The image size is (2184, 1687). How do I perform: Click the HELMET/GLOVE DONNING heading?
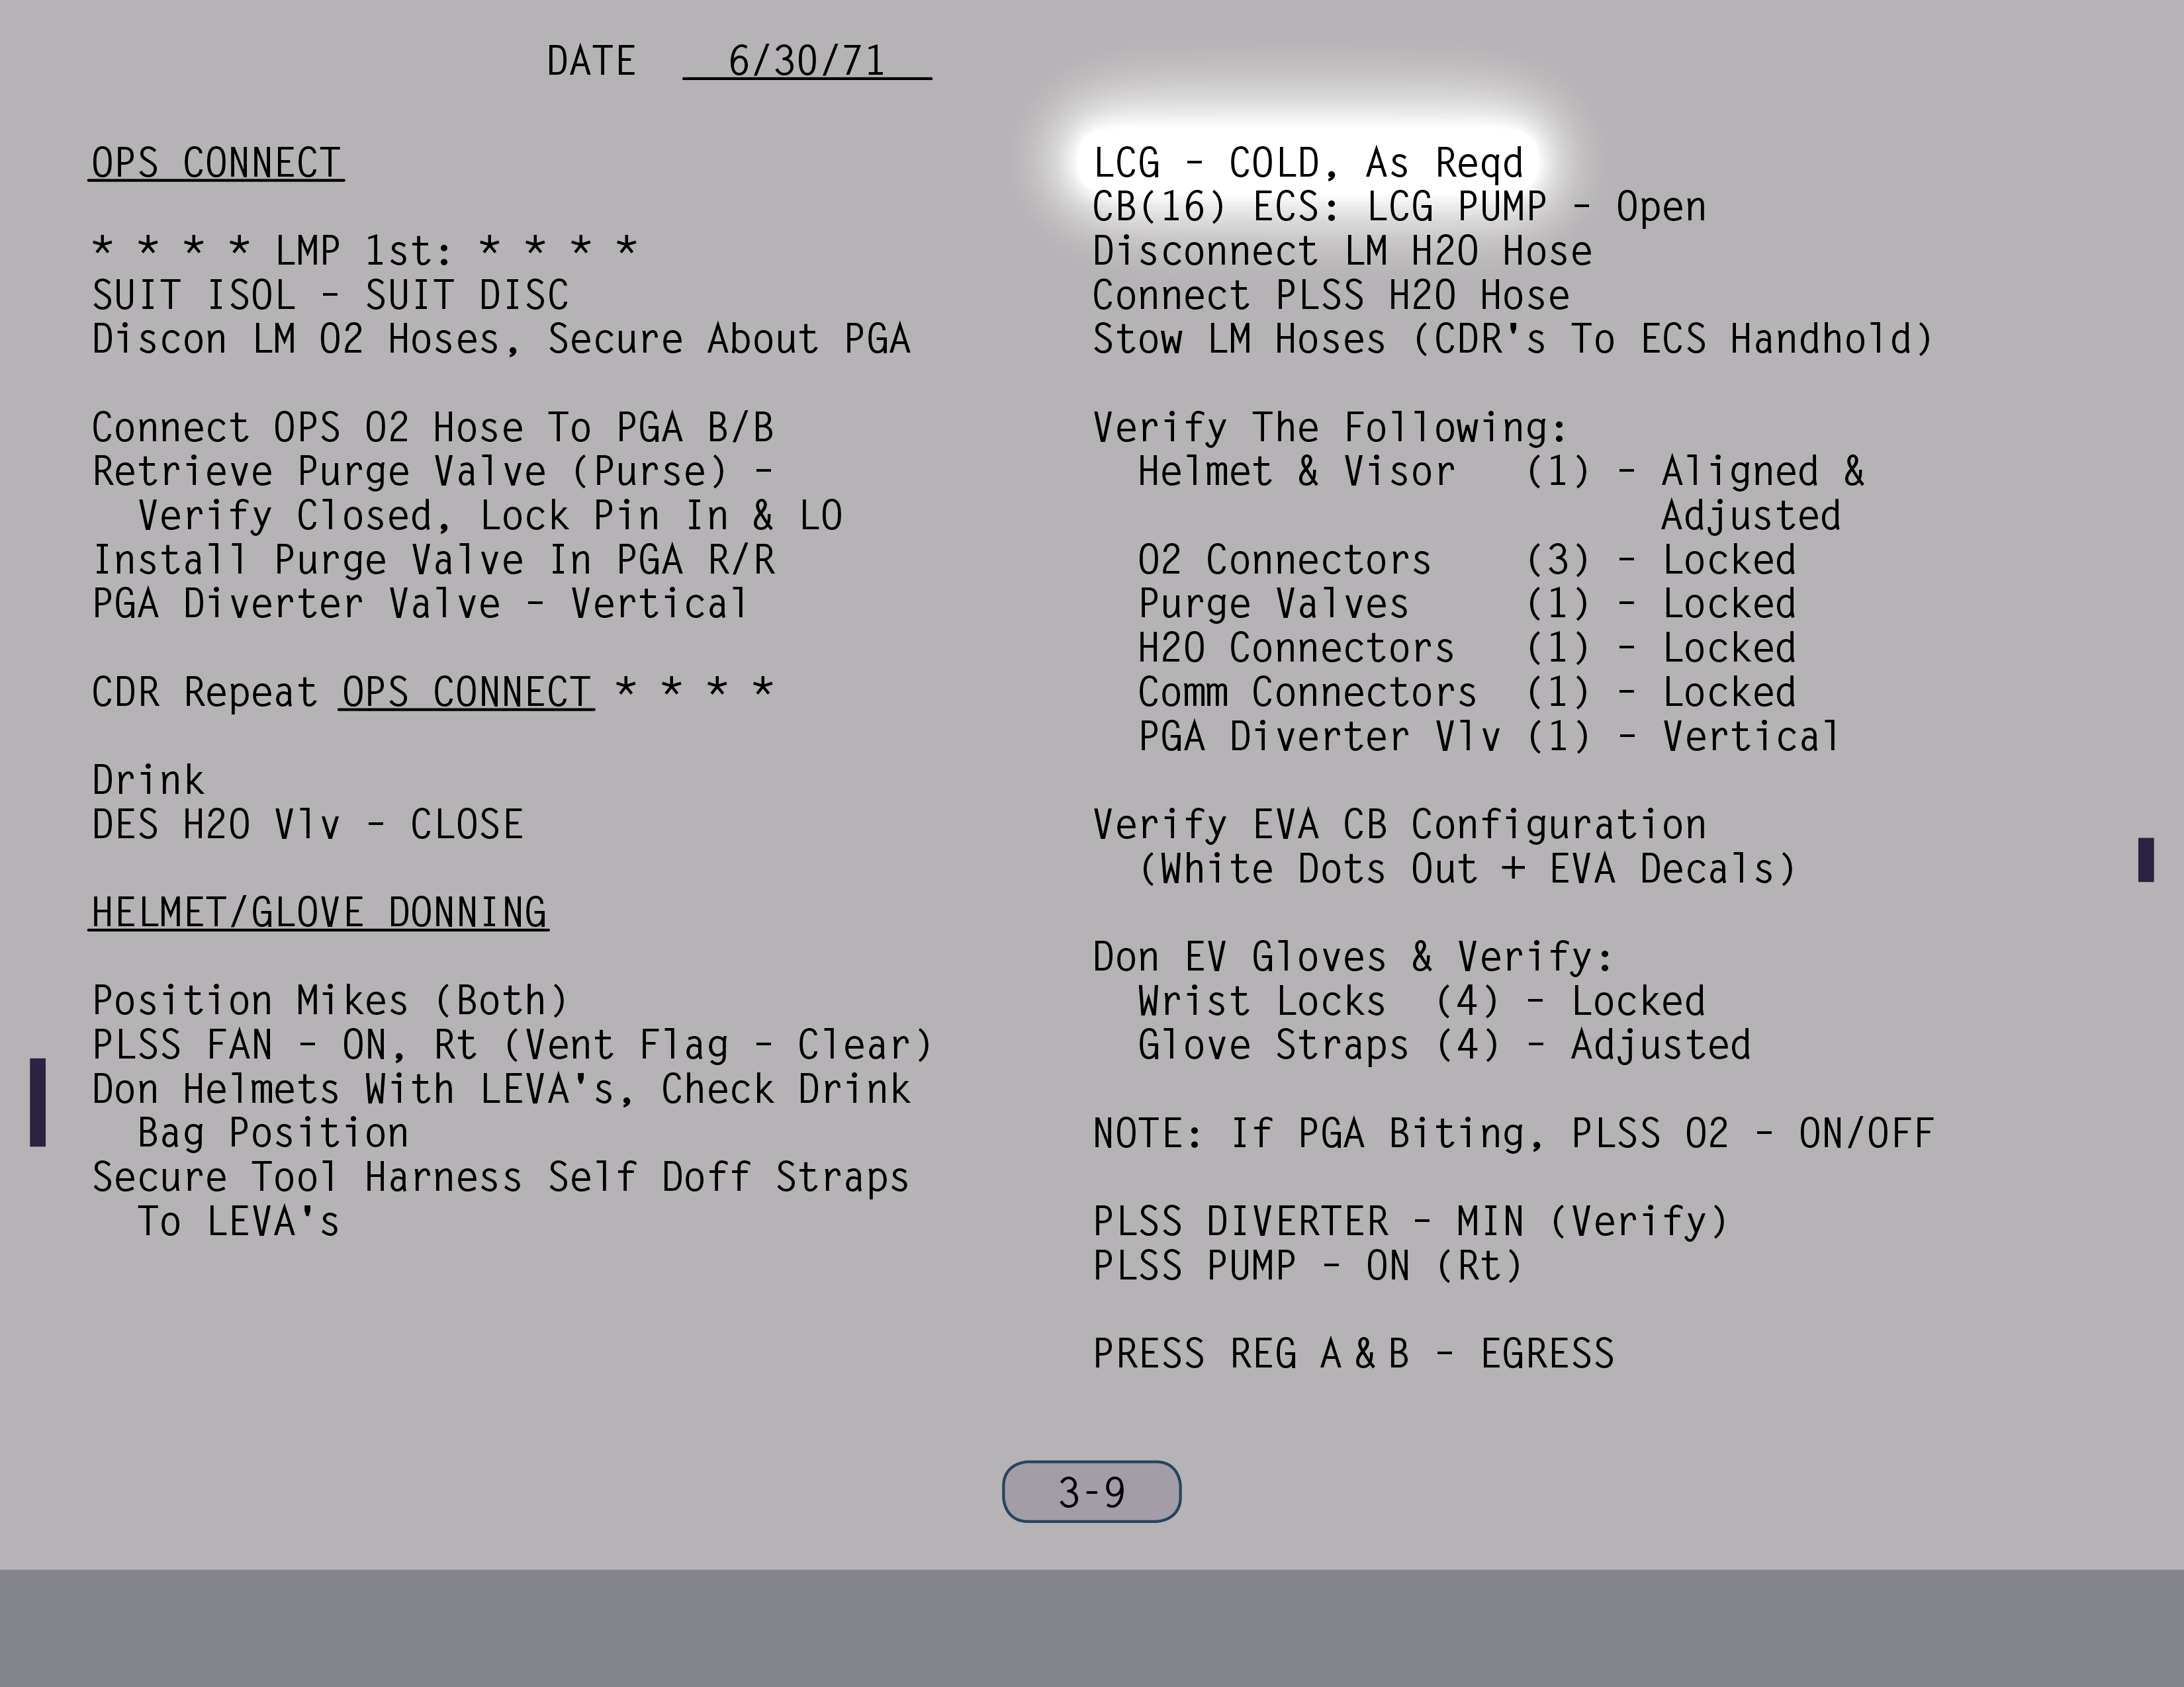[x=319, y=912]
